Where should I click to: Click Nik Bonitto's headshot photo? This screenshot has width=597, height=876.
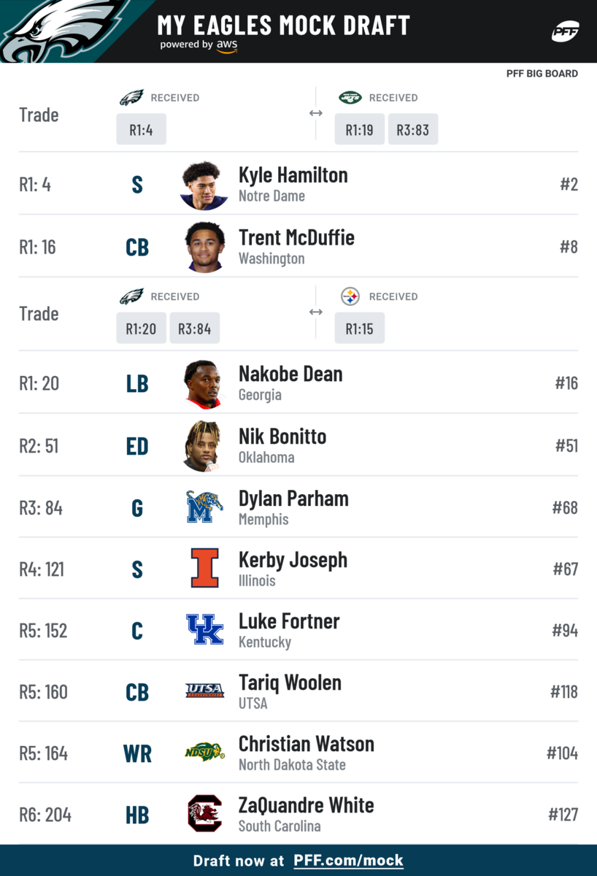tap(203, 446)
